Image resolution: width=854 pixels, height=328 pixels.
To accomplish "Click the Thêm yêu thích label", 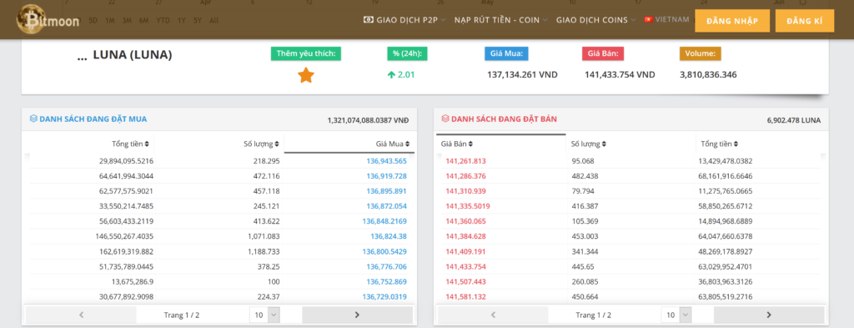I will [306, 53].
